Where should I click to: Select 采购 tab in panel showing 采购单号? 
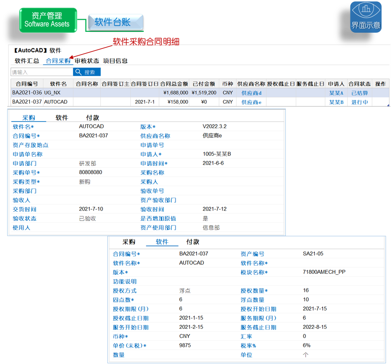click(x=29, y=117)
